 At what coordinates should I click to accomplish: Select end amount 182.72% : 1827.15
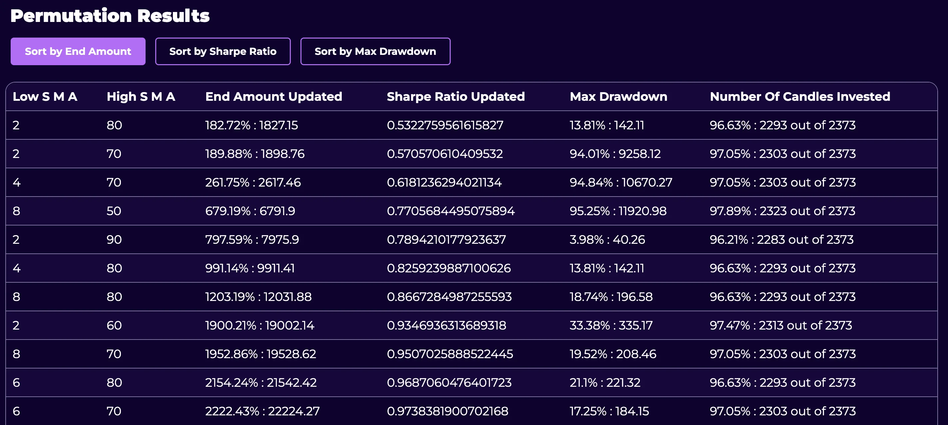click(251, 125)
